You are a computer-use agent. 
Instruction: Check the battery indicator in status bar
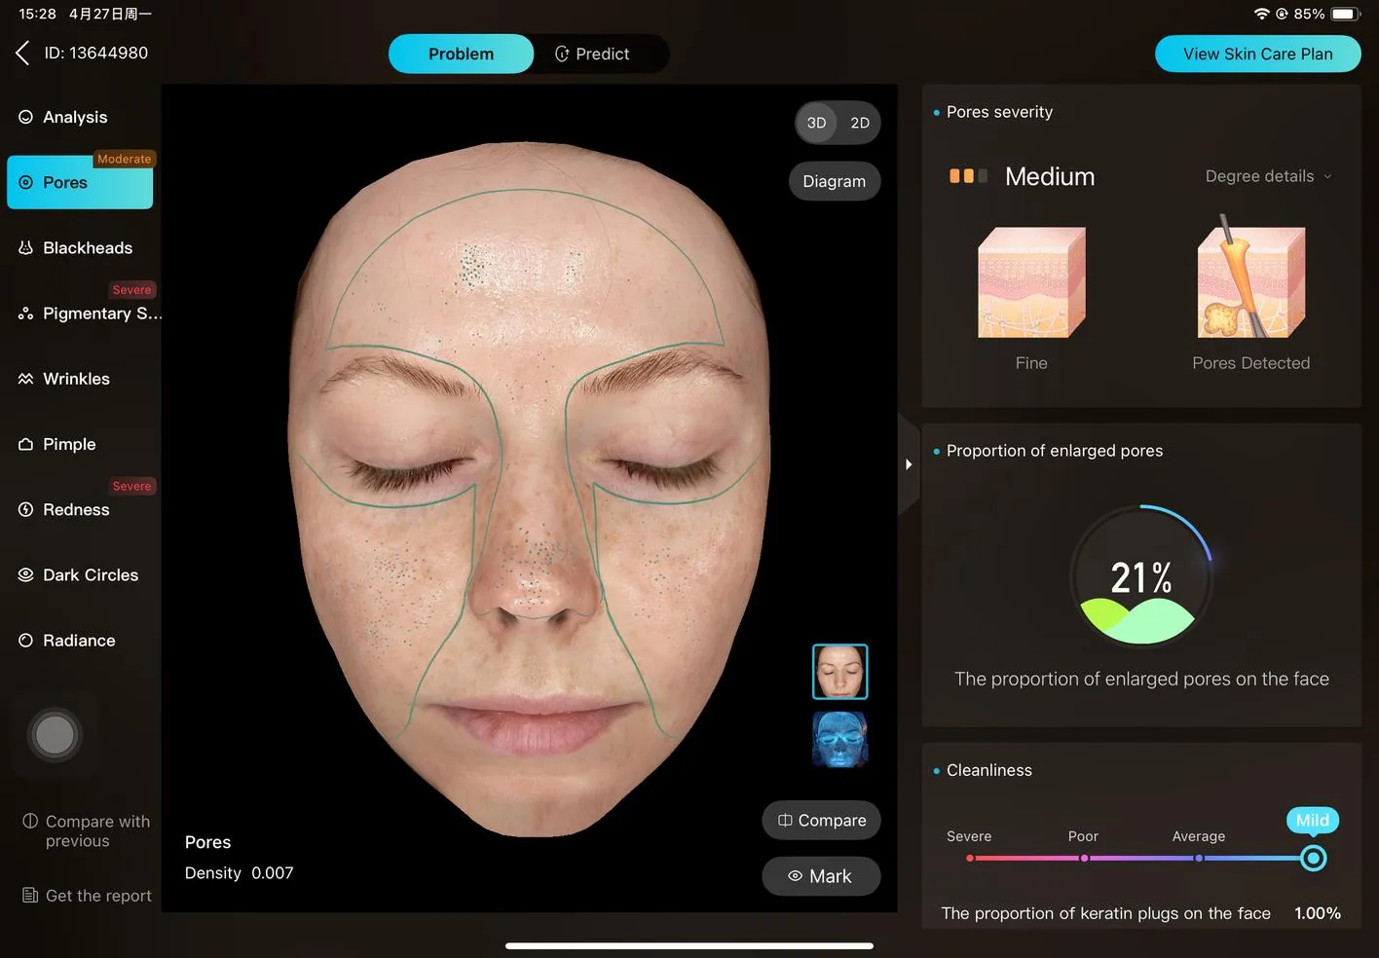coord(1345,14)
